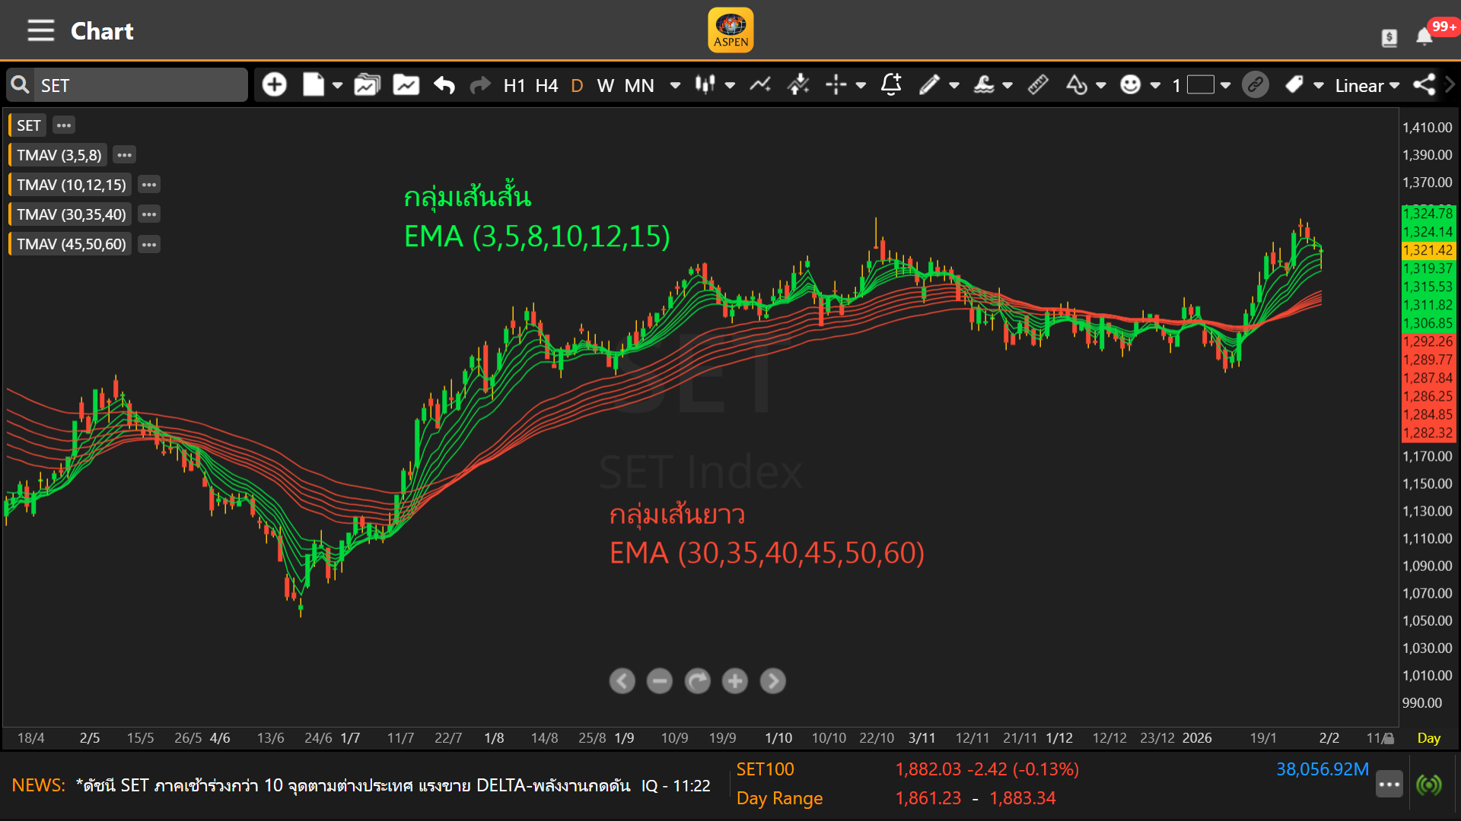Open TMAV (10,12,15) options menu
The image size is (1461, 821).
(x=149, y=185)
